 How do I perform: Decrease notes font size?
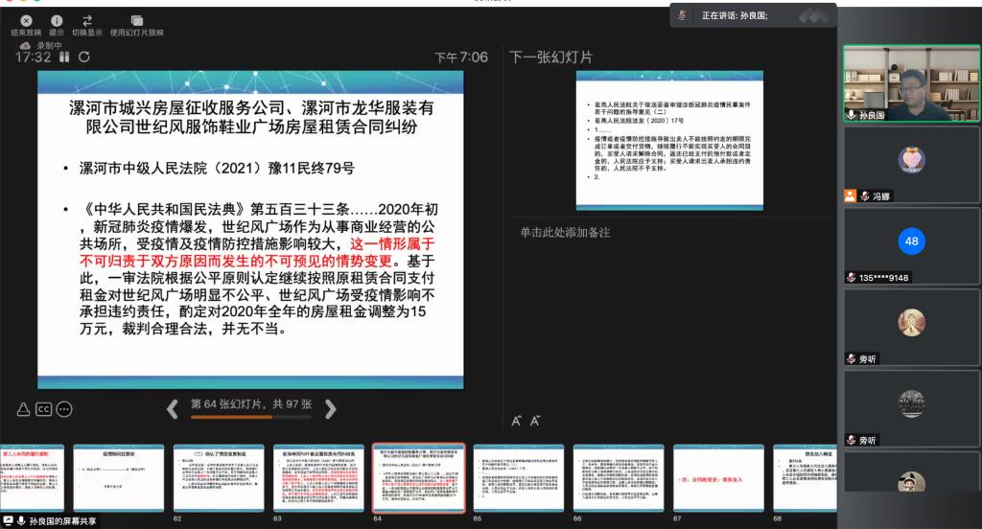[535, 420]
